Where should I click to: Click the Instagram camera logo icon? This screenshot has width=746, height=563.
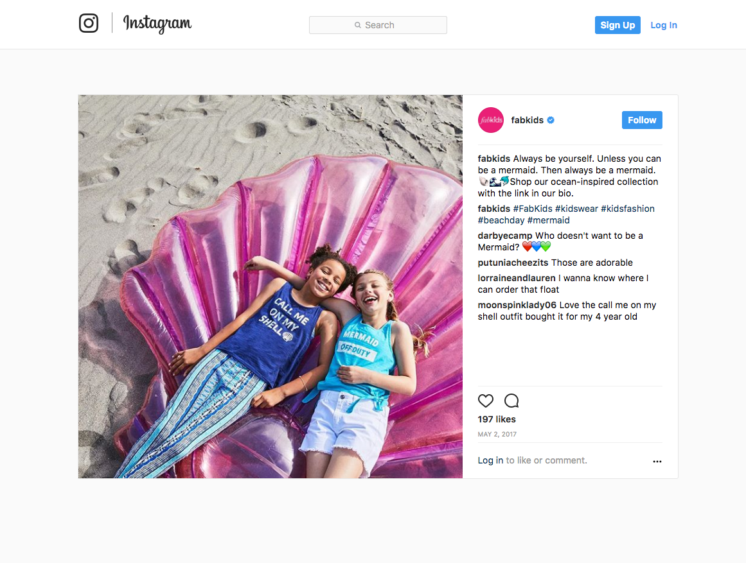[89, 23]
